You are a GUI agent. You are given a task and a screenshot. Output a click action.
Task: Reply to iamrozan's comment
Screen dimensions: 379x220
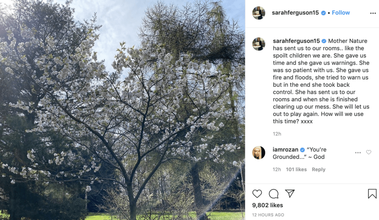318,170
